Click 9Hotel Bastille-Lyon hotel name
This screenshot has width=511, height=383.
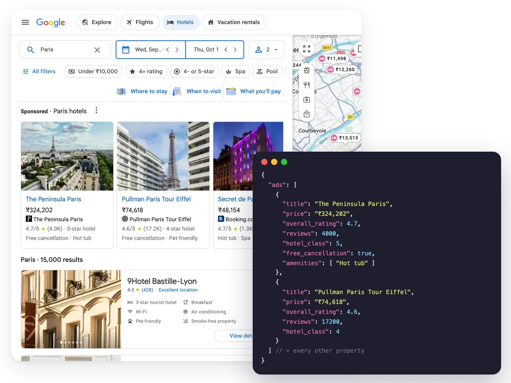[162, 281]
